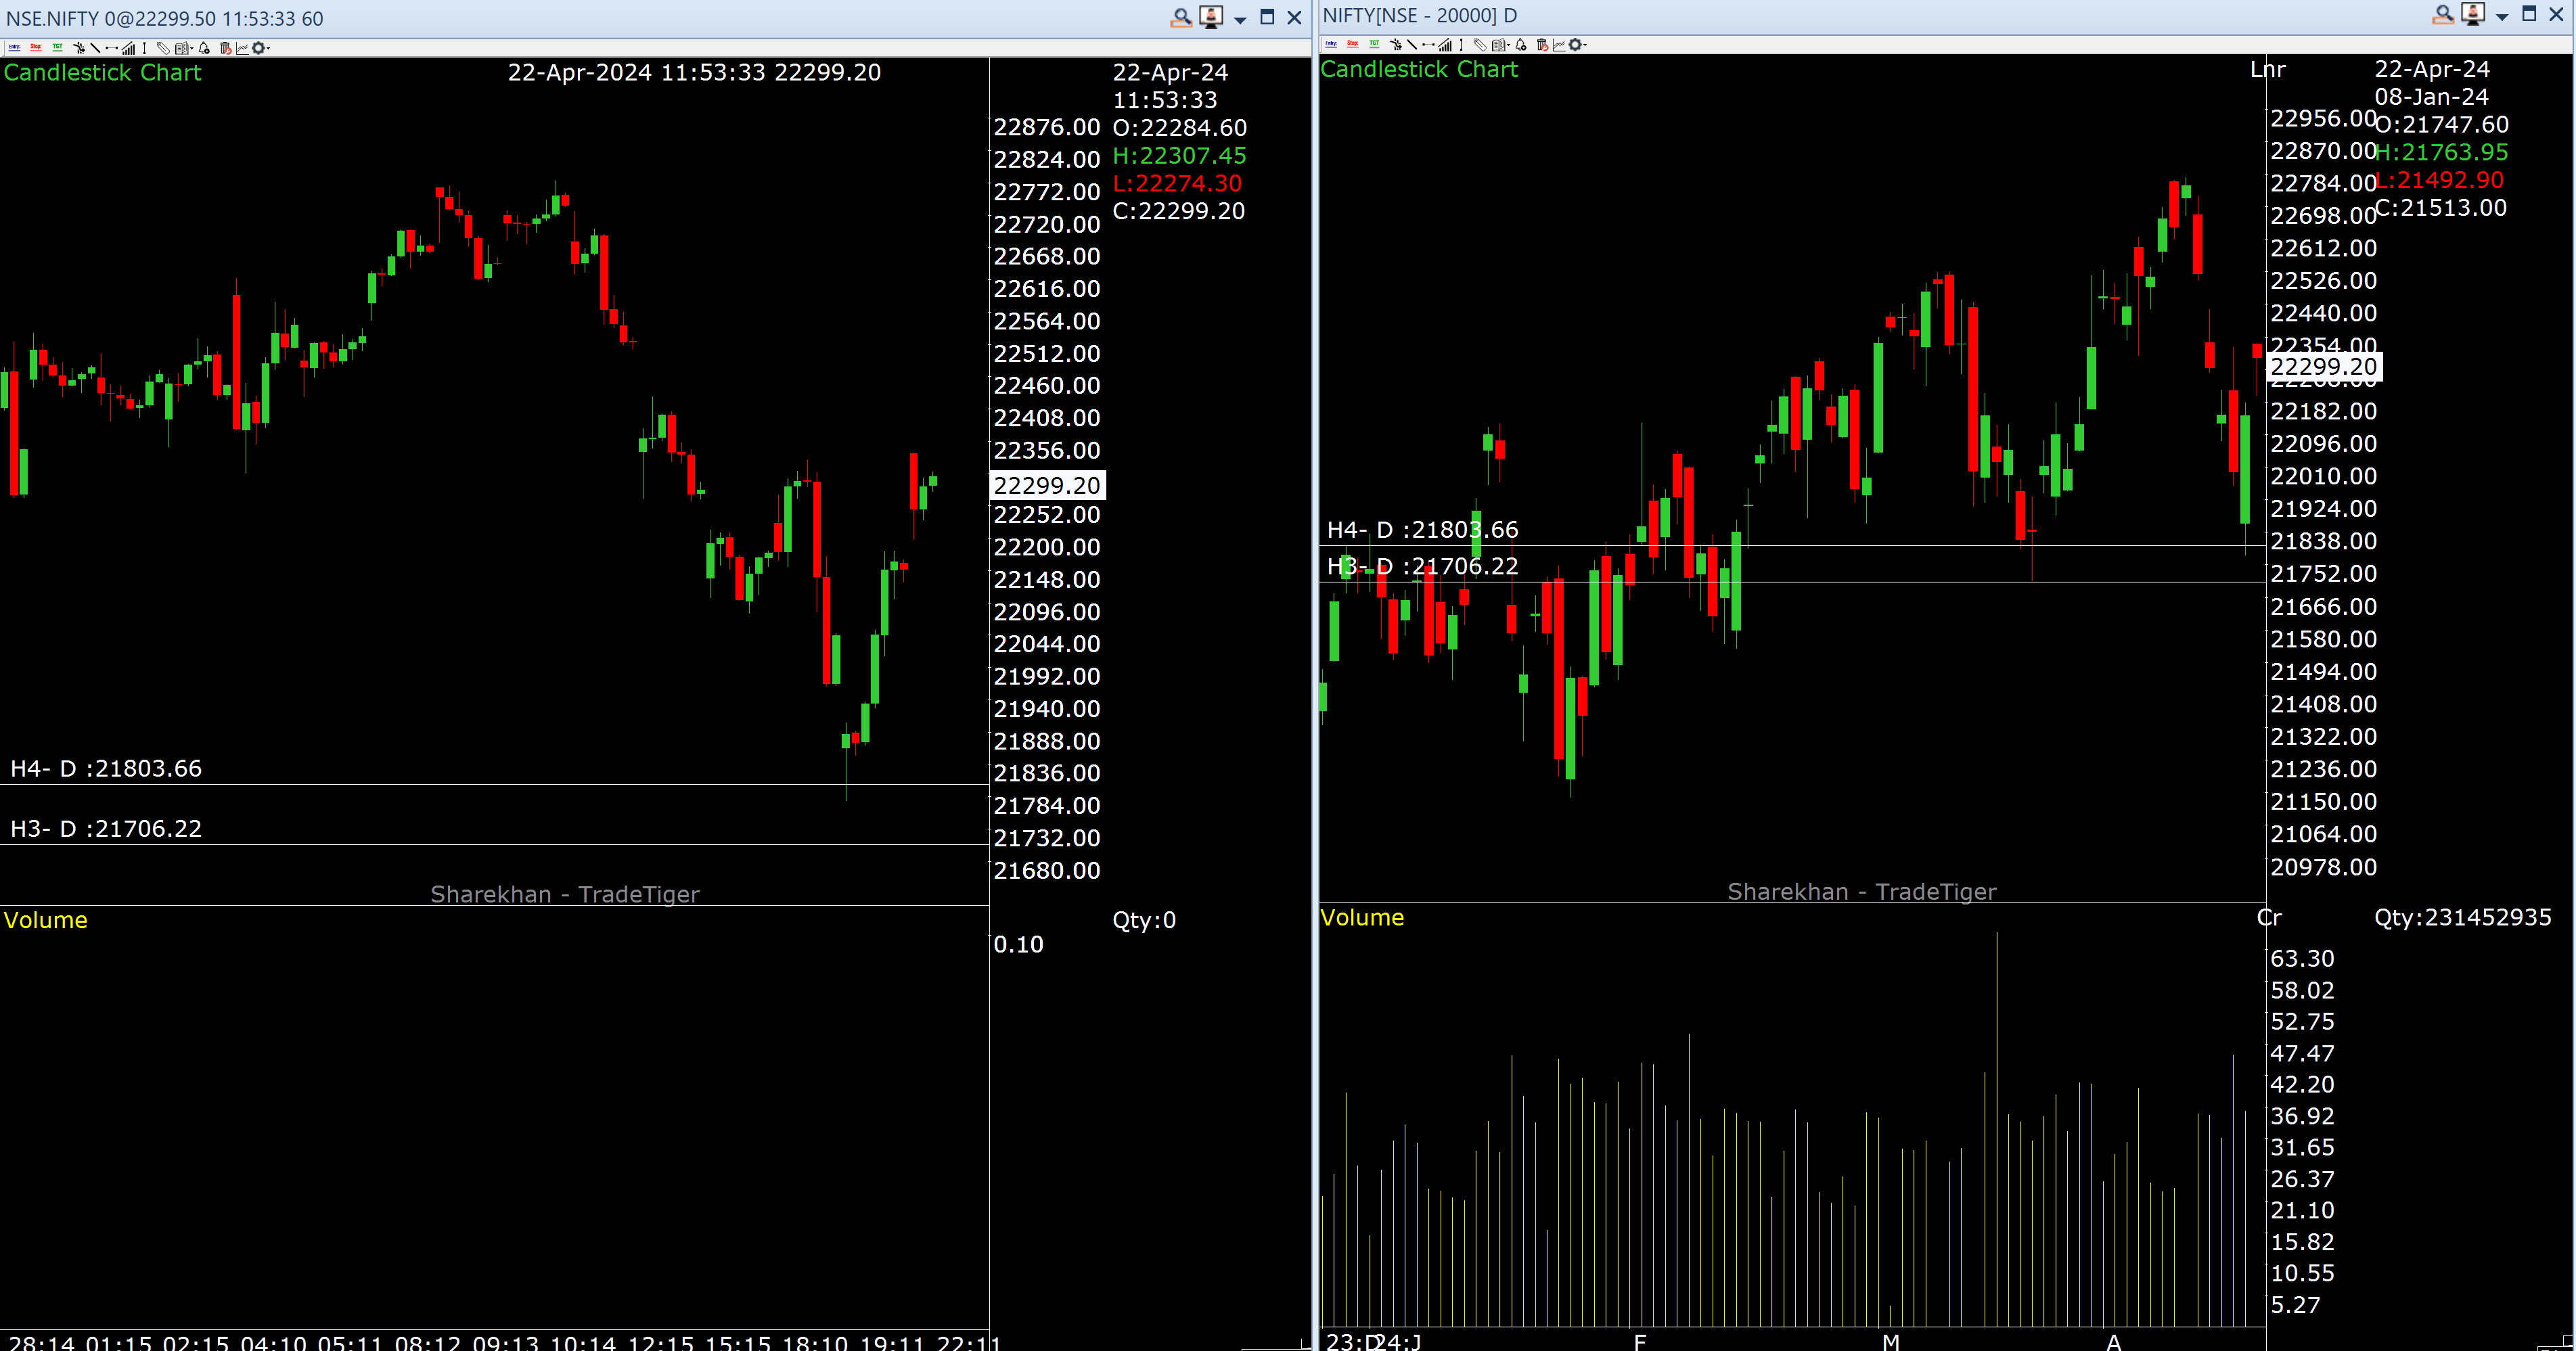This screenshot has width=2576, height=1351.
Task: Select trend line drawing tool in left chart
Action: (95, 48)
